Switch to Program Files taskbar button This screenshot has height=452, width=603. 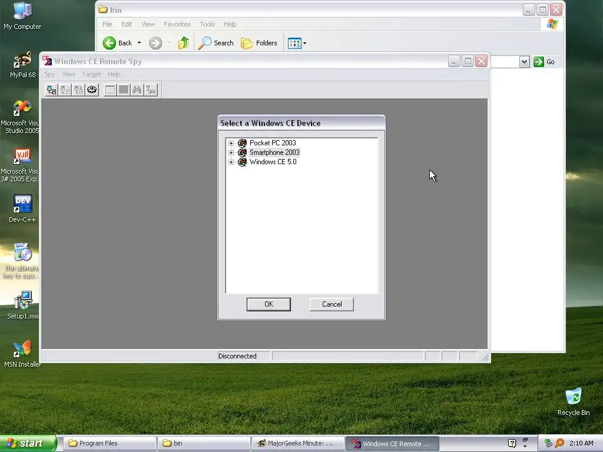tap(110, 444)
